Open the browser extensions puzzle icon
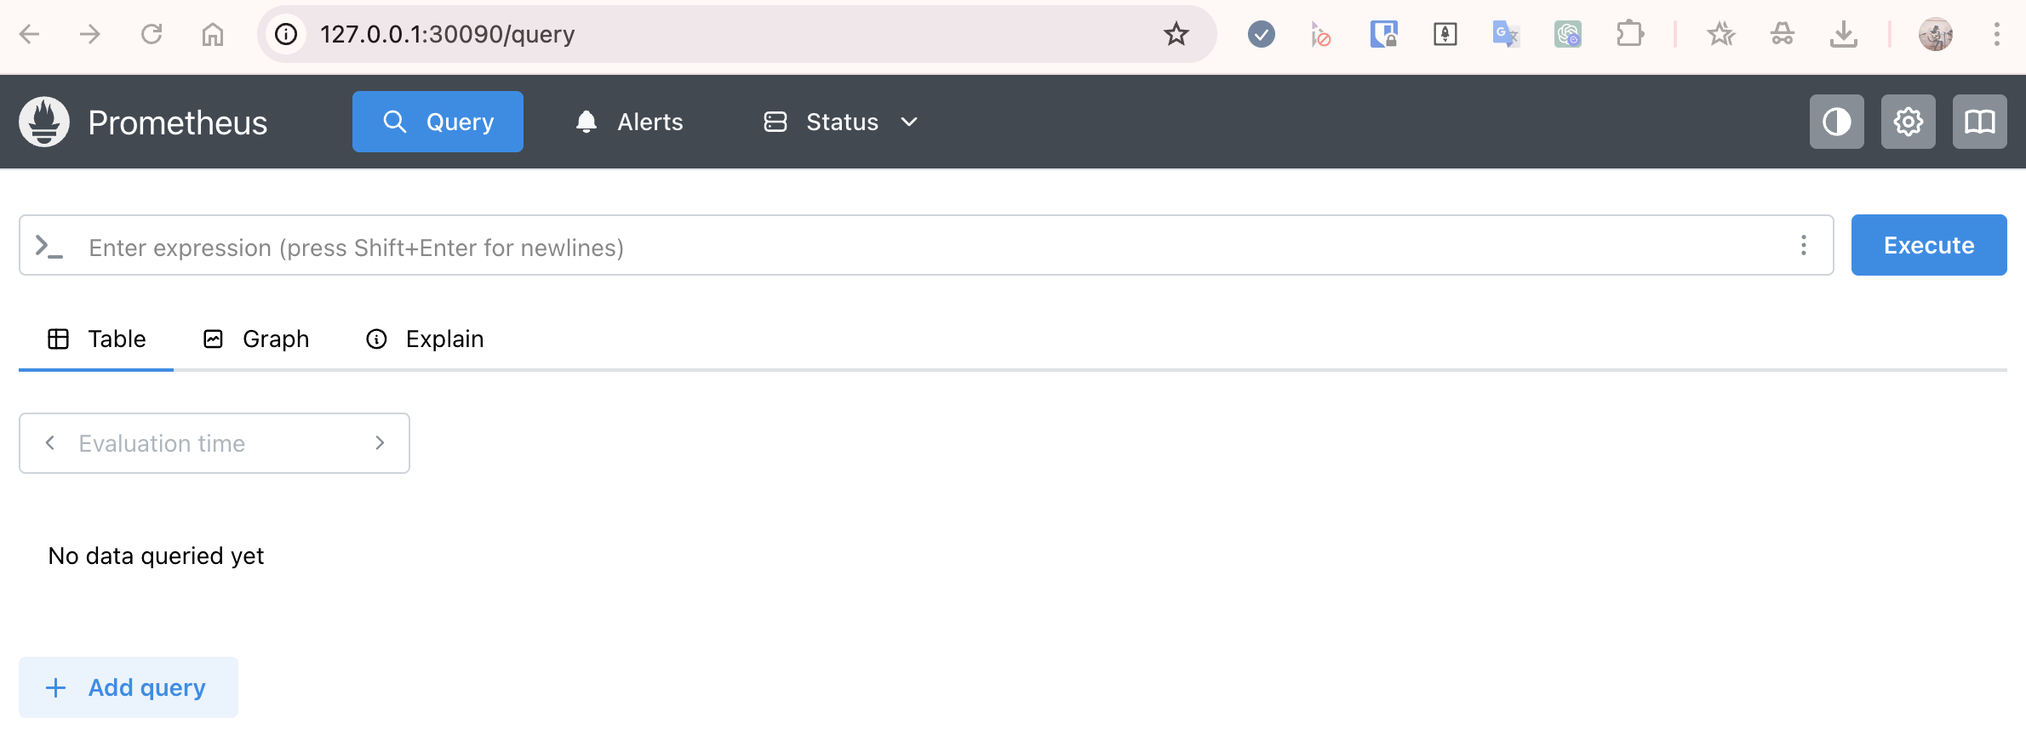 click(x=1629, y=34)
